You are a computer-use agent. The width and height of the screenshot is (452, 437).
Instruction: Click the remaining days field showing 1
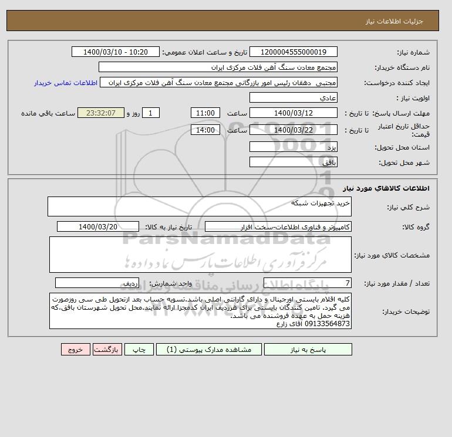[x=151, y=113]
